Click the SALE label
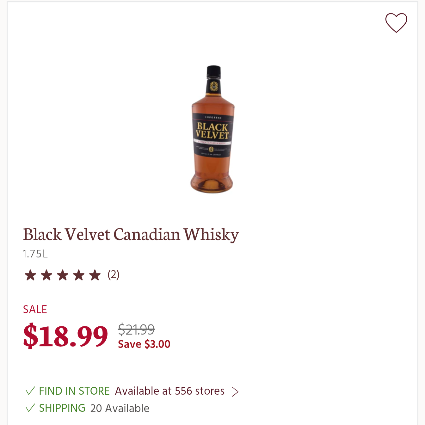Screen dimensions: 425x425 pos(35,309)
